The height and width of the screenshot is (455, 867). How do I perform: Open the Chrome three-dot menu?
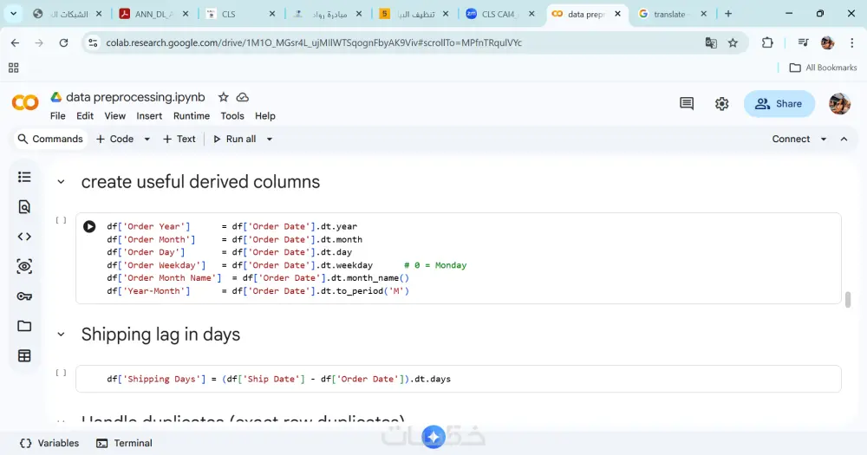tap(851, 42)
